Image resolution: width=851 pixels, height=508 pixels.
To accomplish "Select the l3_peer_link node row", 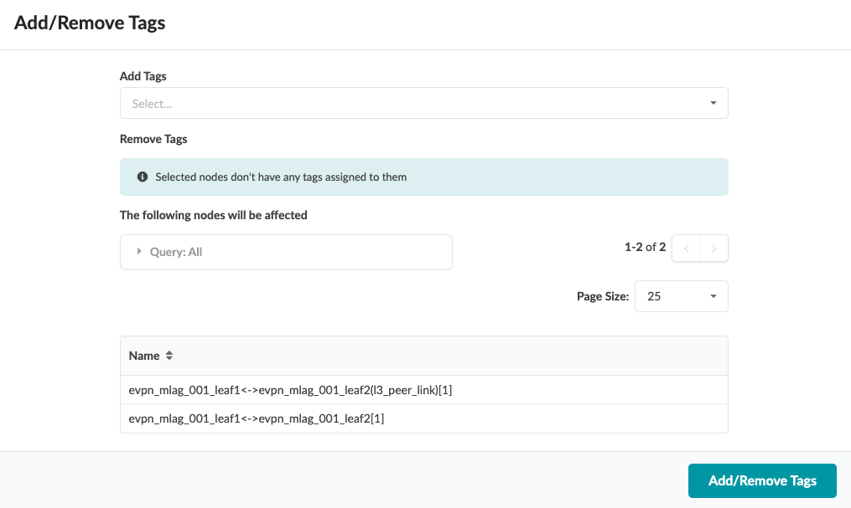I will tap(290, 390).
